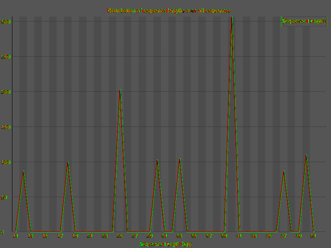The height and width of the screenshot is (248, 331).
Task: Click the "Sequence Length (bp)" x-axis title
Action: (x=166, y=244)
